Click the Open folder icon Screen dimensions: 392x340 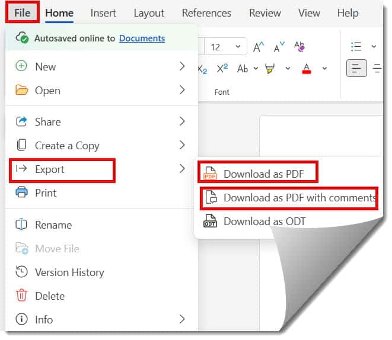(x=21, y=90)
